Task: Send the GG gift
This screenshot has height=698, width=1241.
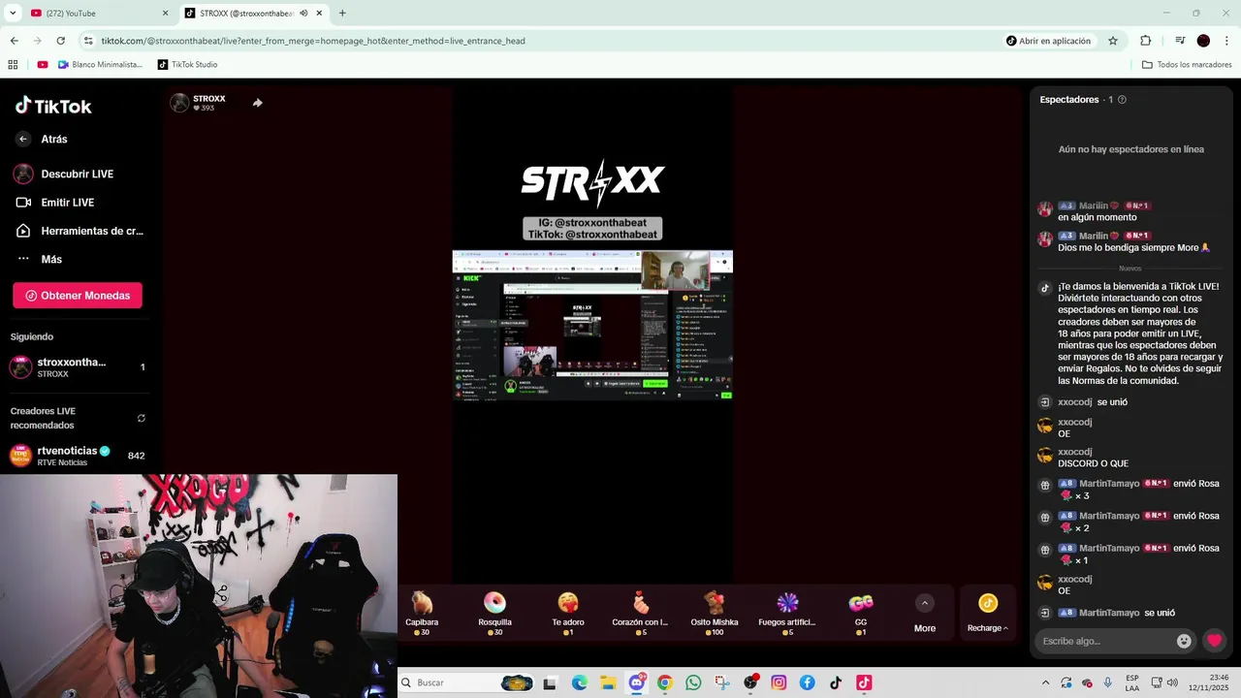Action: click(x=861, y=614)
